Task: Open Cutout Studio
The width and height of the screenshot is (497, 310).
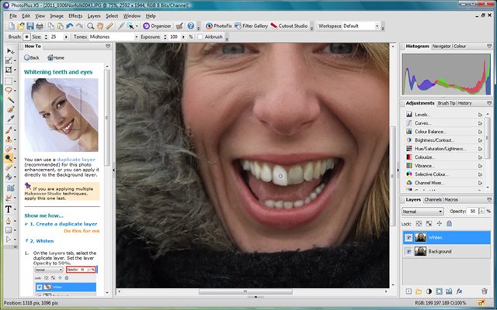Action: point(289,26)
